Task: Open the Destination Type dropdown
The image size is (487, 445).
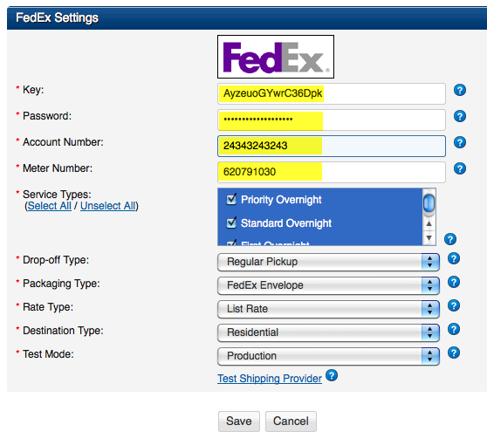Action: coord(328,332)
